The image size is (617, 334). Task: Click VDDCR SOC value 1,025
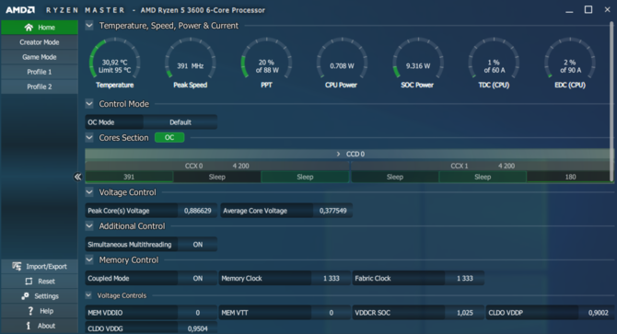(x=465, y=313)
